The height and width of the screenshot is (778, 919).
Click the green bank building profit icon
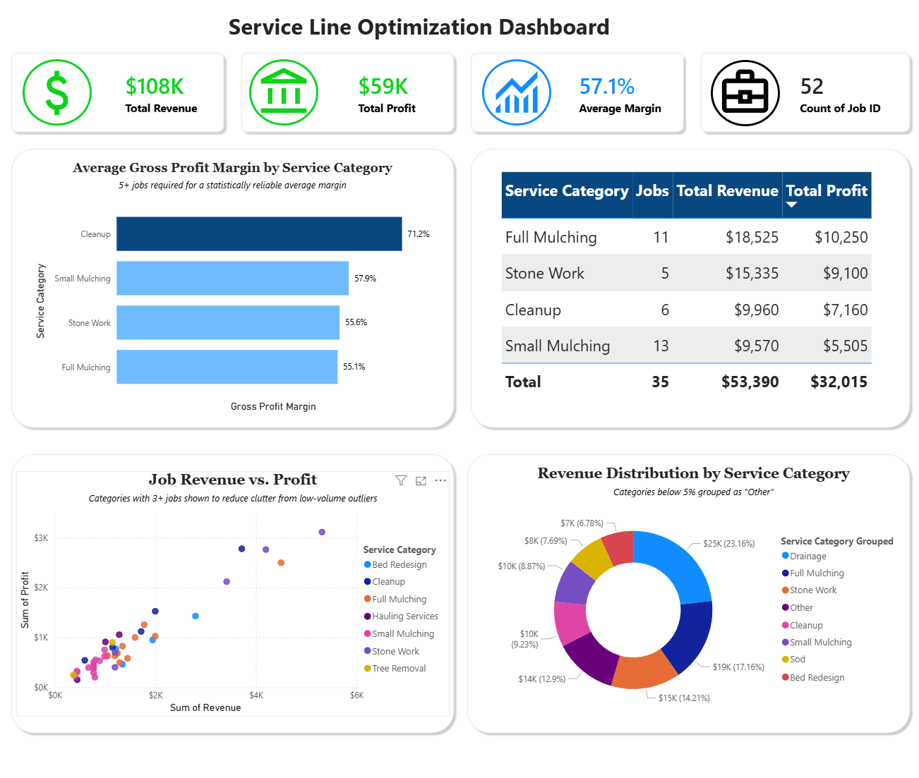[x=284, y=92]
